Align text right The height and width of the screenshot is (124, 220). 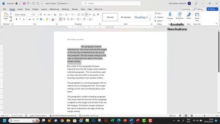coord(68,19)
